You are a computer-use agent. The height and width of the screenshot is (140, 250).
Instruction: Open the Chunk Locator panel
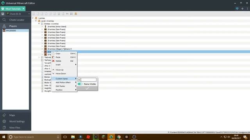pyautogui.click(x=16, y=20)
